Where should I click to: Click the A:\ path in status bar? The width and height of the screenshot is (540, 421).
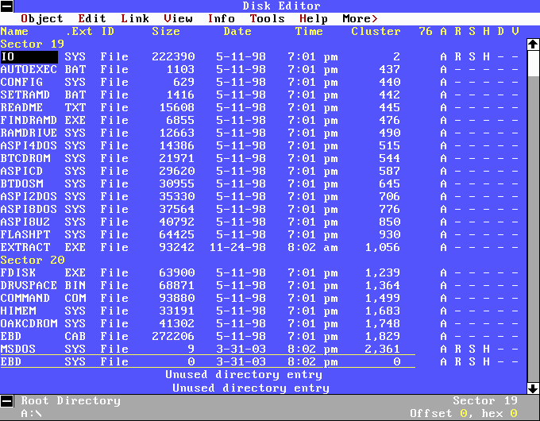point(31,413)
